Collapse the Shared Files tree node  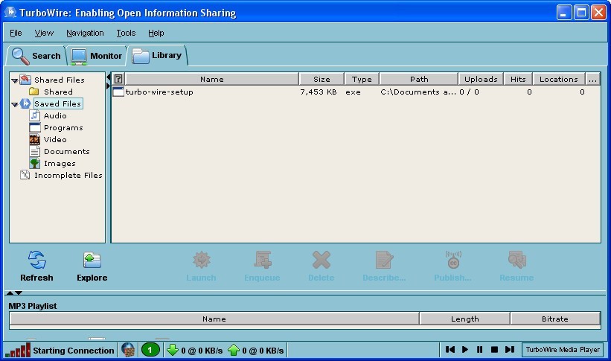tap(14, 80)
